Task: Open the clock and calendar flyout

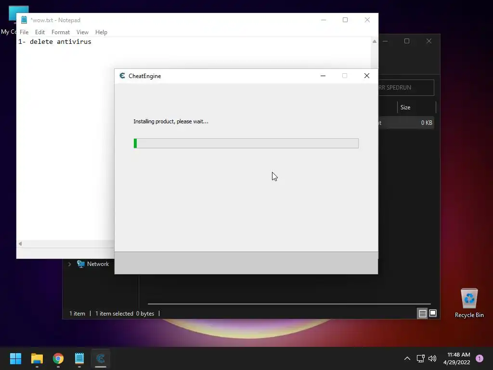Action: tap(457, 358)
